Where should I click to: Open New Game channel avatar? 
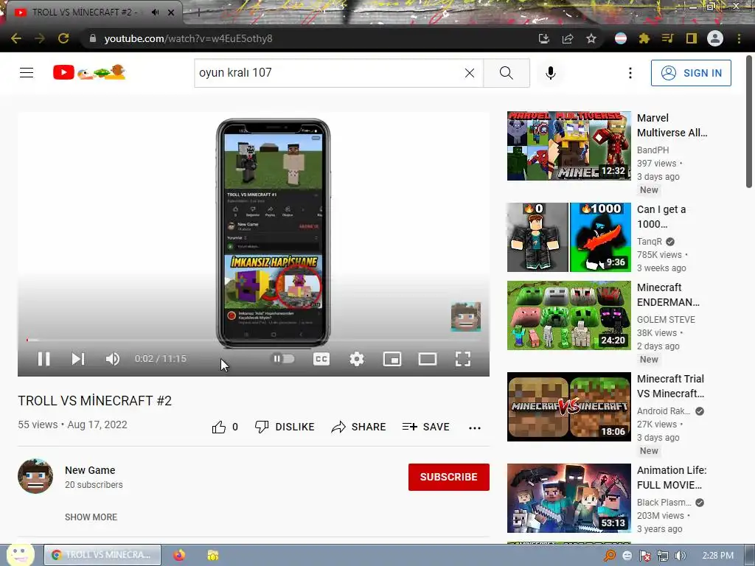35,476
